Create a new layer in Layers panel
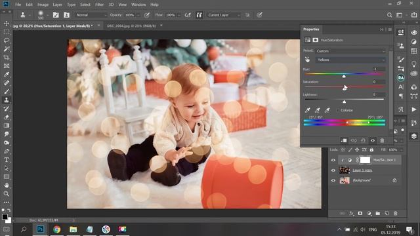The width and height of the screenshot is (420, 236). pyautogui.click(x=387, y=214)
